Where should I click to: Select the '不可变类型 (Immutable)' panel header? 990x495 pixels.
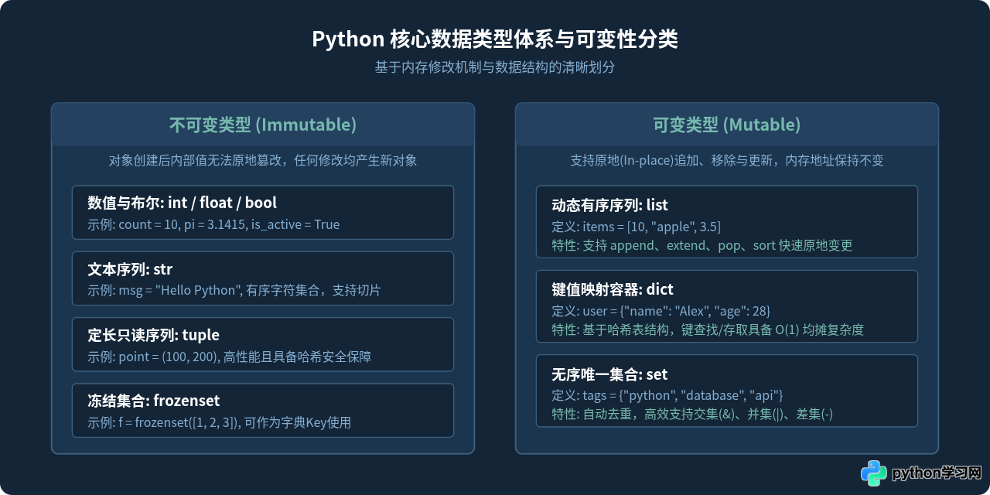coord(263,125)
